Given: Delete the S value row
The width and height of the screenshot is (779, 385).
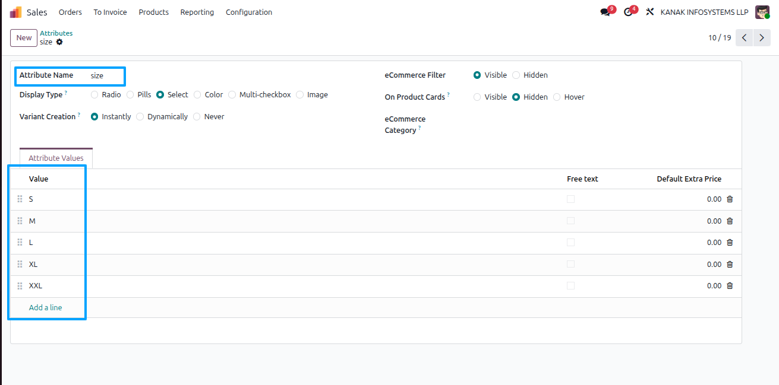Looking at the screenshot, I should 730,199.
